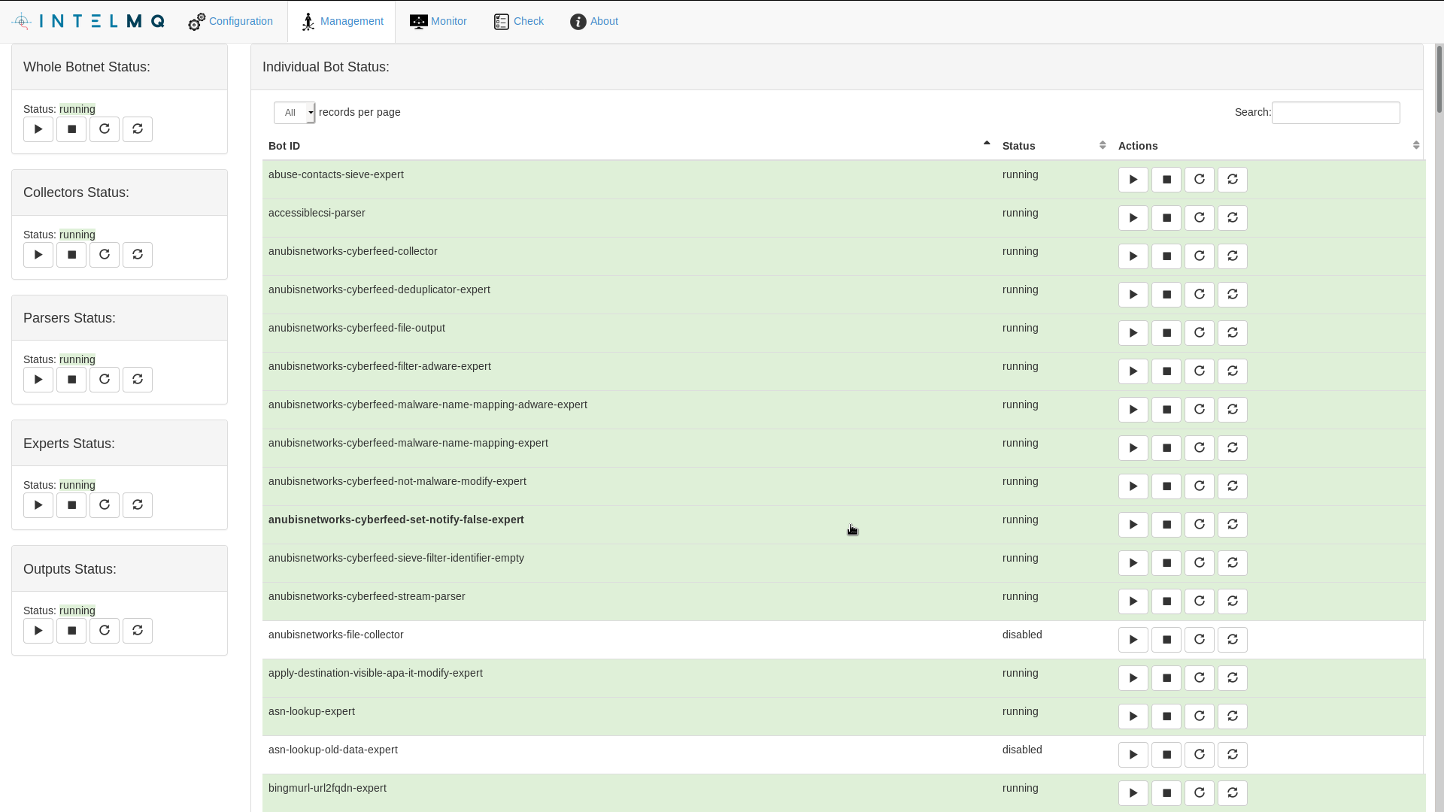
Task: Reload anubisnetworks-cyberfeed-collector bot
Action: 1199,256
